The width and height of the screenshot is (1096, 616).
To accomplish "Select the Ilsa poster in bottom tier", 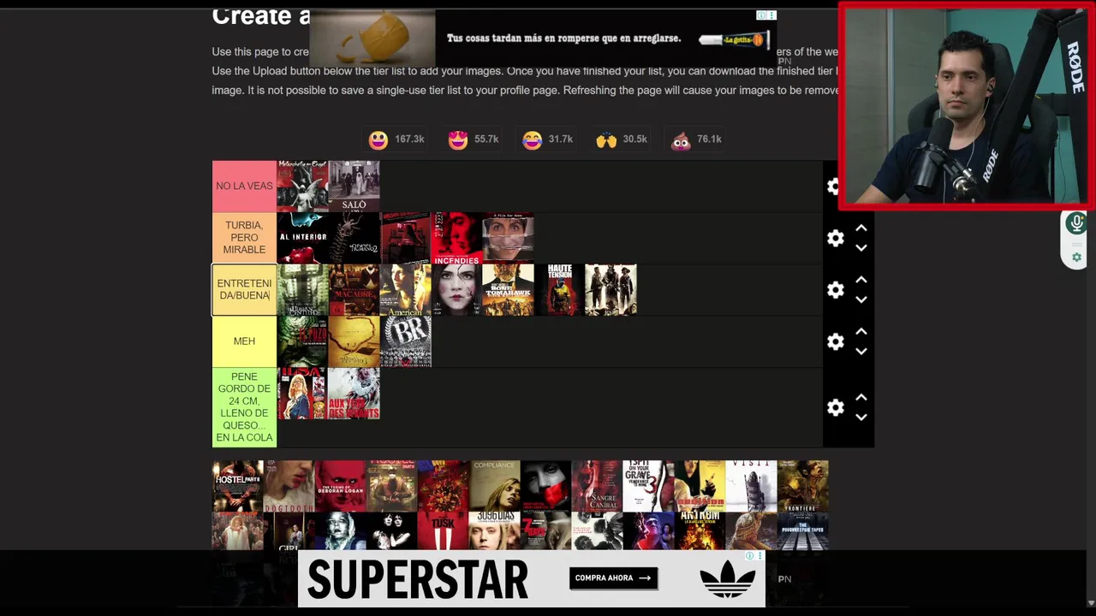I will click(302, 394).
